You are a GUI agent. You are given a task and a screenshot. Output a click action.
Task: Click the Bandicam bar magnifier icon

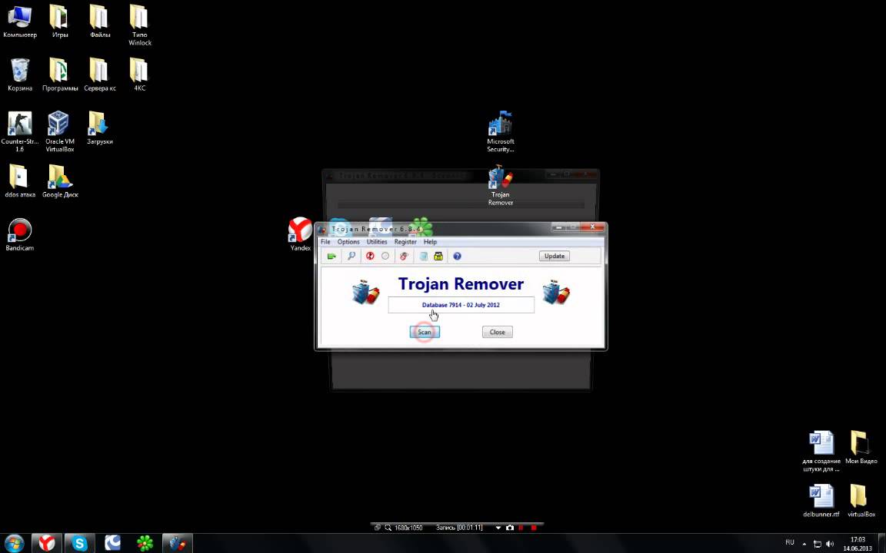click(x=388, y=528)
